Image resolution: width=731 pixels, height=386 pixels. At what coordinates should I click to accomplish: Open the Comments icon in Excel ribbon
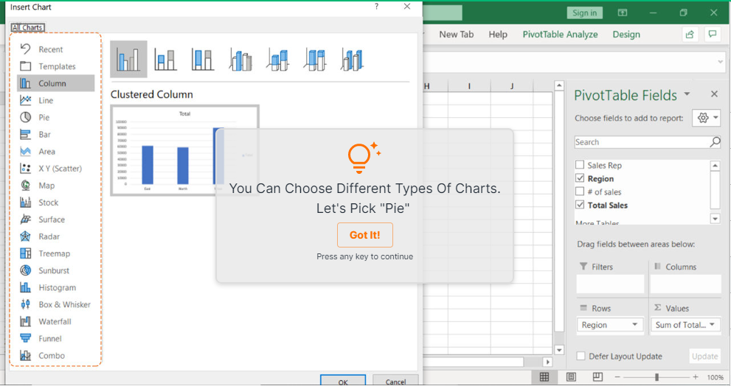point(713,34)
